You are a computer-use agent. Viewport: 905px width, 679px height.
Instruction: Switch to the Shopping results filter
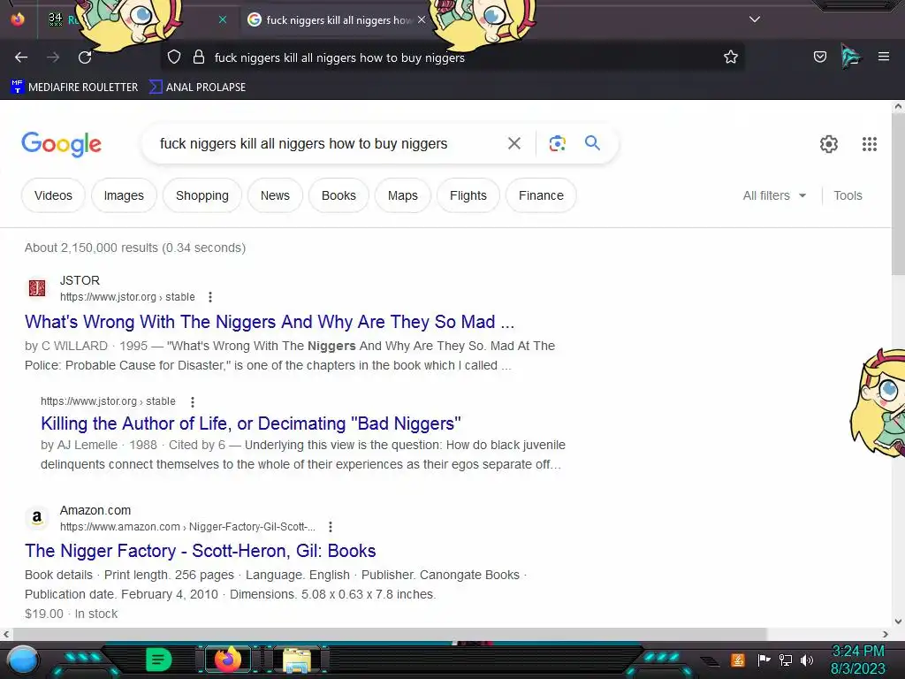pos(202,195)
